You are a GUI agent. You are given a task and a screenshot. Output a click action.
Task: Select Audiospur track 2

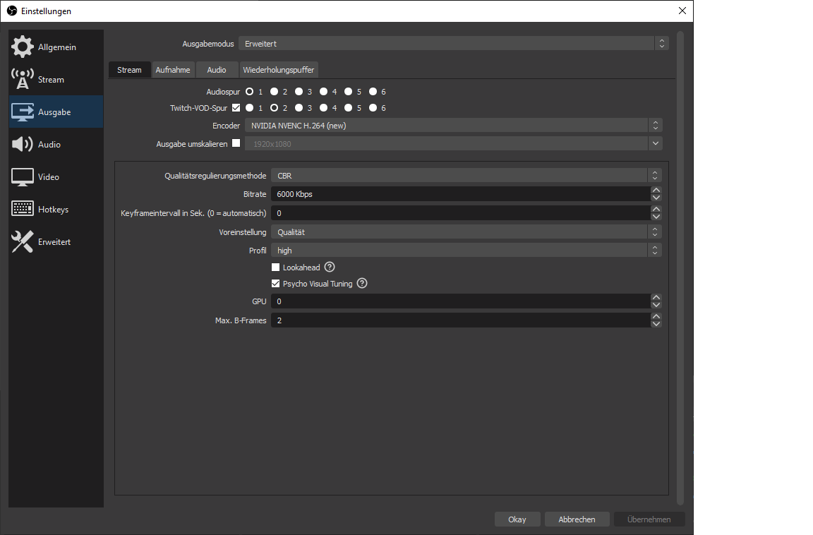[275, 92]
